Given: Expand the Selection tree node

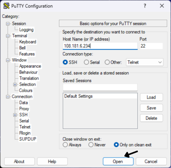Looking at the screenshot, I should 15,84.
